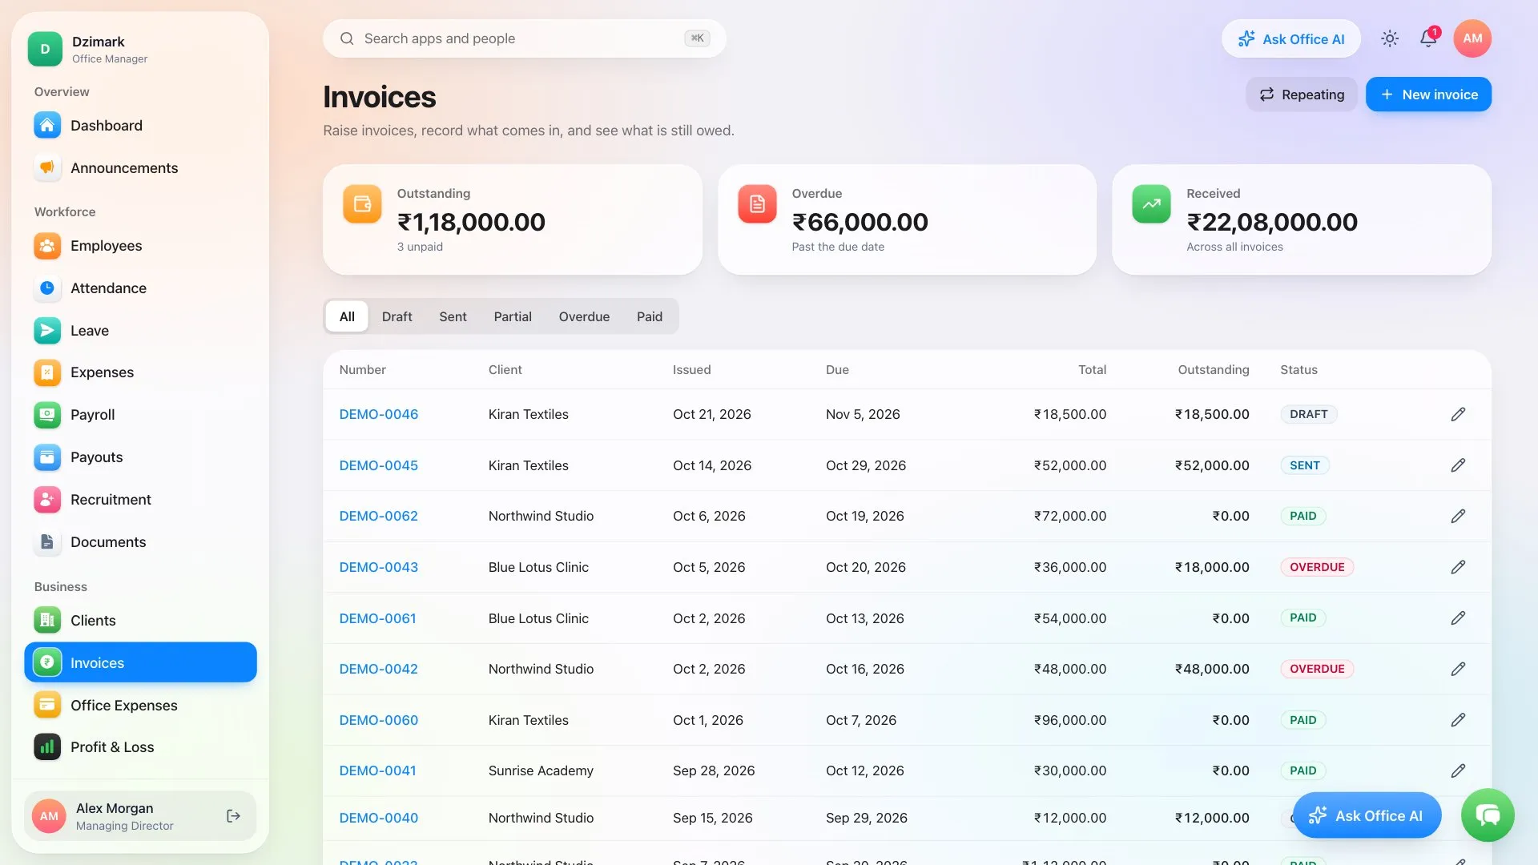Image resolution: width=1538 pixels, height=865 pixels.
Task: Switch to the Partial filter tab
Action: [513, 316]
